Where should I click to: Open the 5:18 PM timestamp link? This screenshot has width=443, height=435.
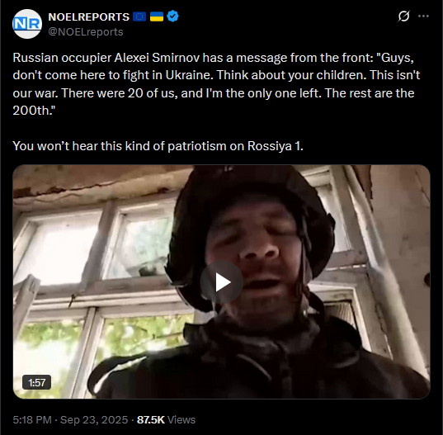pos(32,420)
